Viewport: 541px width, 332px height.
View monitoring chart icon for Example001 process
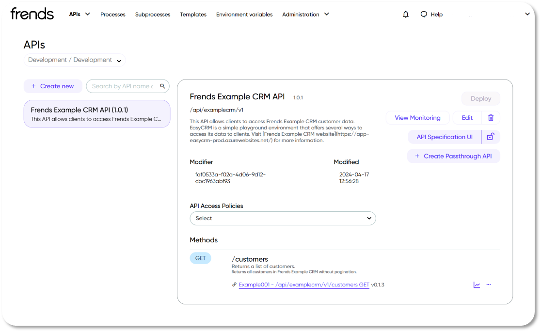477,285
